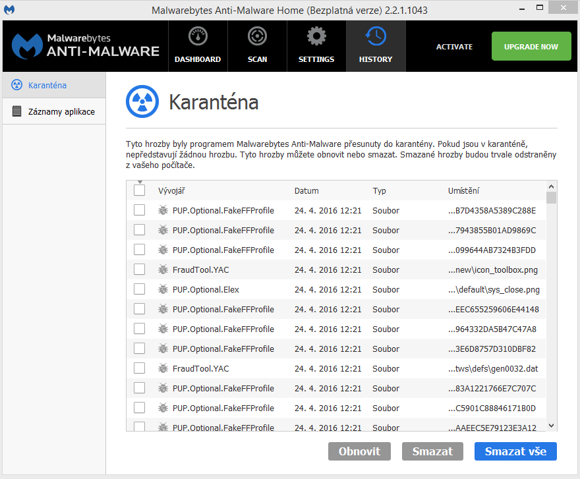Click location text ...\default\sys_close.png
The image size is (580, 479).
point(494,290)
